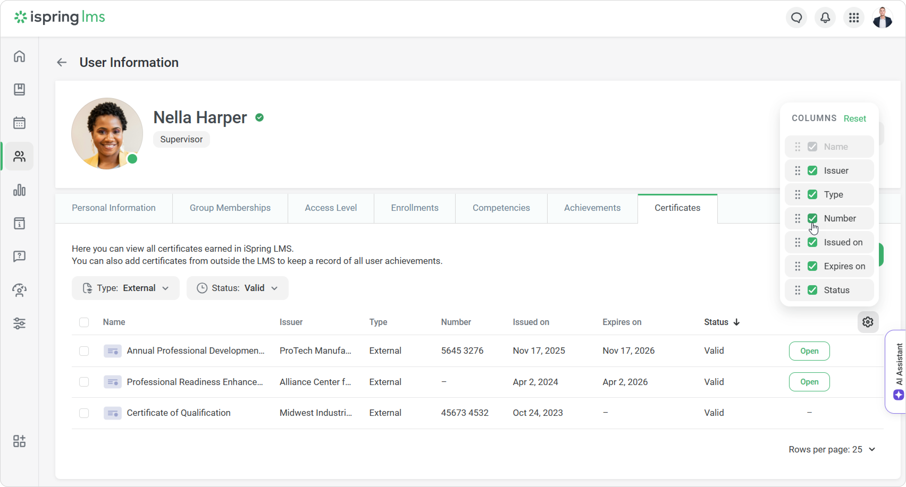This screenshot has height=487, width=906.
Task: Switch to the Enrollments tab
Action: point(414,208)
